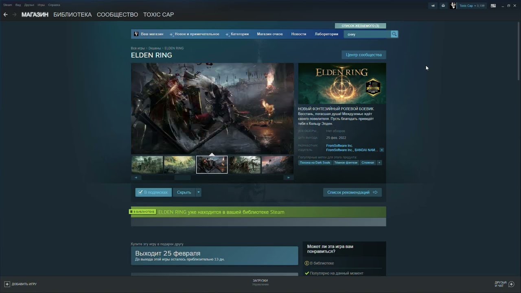Click the plus next to publisher names
The width and height of the screenshot is (521, 293).
click(x=381, y=150)
